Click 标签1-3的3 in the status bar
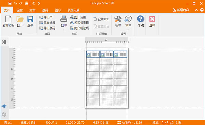 [x=28, y=123]
